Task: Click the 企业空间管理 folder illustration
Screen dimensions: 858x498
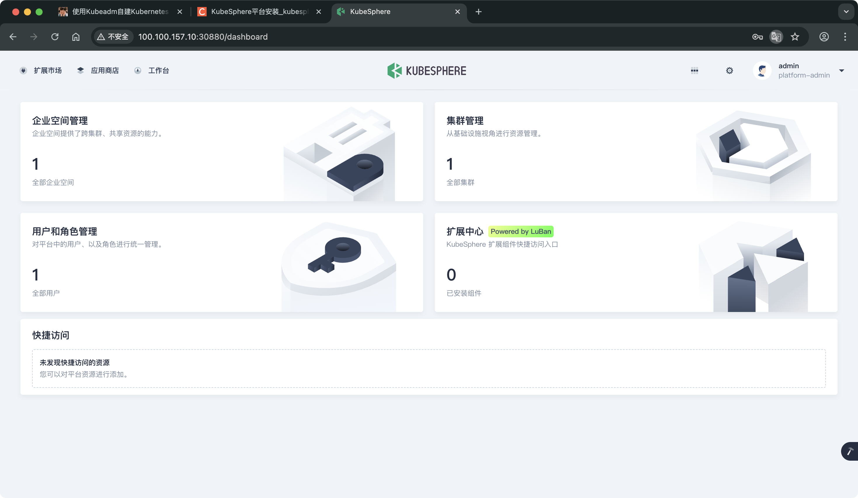Action: pyautogui.click(x=339, y=154)
